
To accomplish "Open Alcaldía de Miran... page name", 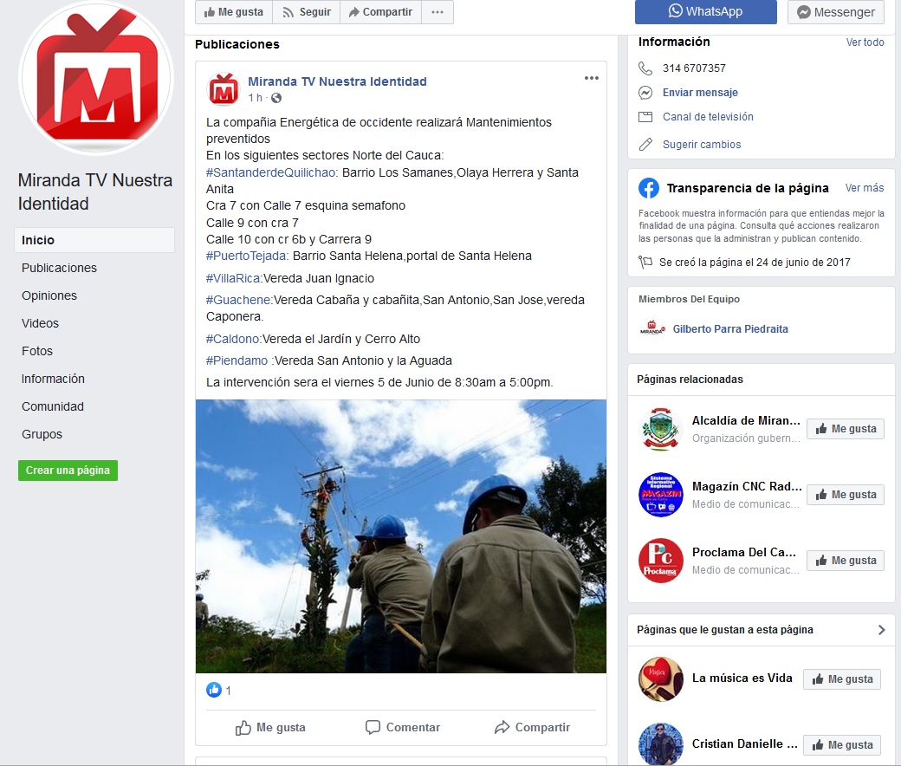I will point(746,420).
